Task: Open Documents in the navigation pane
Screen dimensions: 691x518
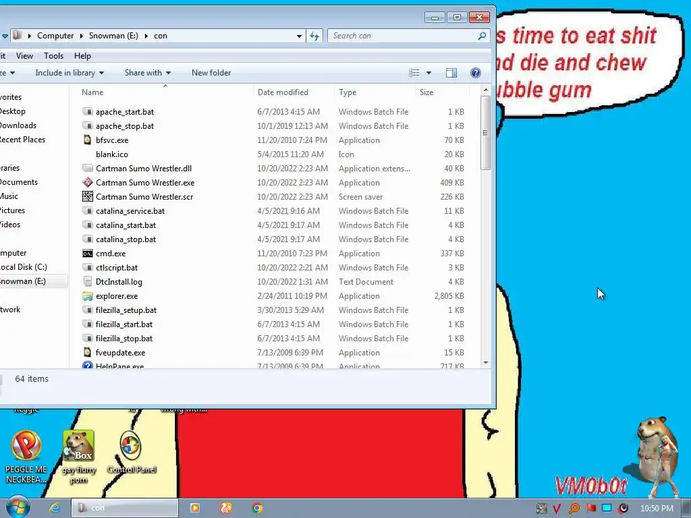Action: [19, 182]
